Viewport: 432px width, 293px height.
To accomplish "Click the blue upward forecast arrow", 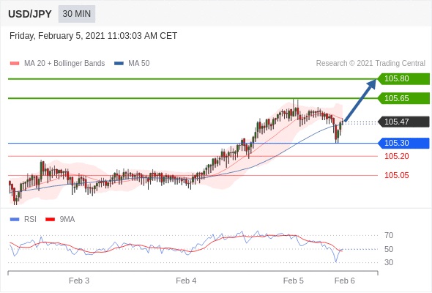I will tap(360, 100).
